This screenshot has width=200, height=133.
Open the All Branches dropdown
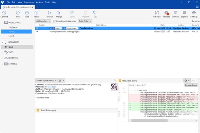click(x=43, y=21)
